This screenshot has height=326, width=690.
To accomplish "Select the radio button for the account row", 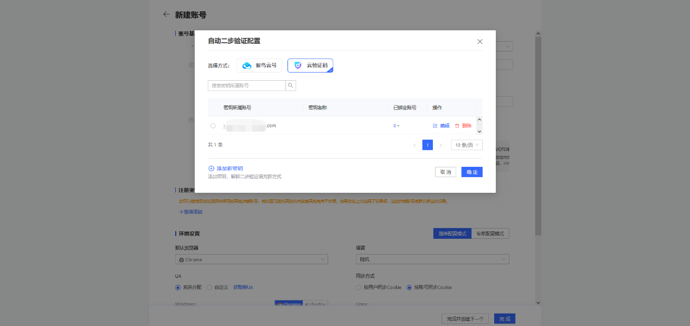I will pyautogui.click(x=213, y=125).
